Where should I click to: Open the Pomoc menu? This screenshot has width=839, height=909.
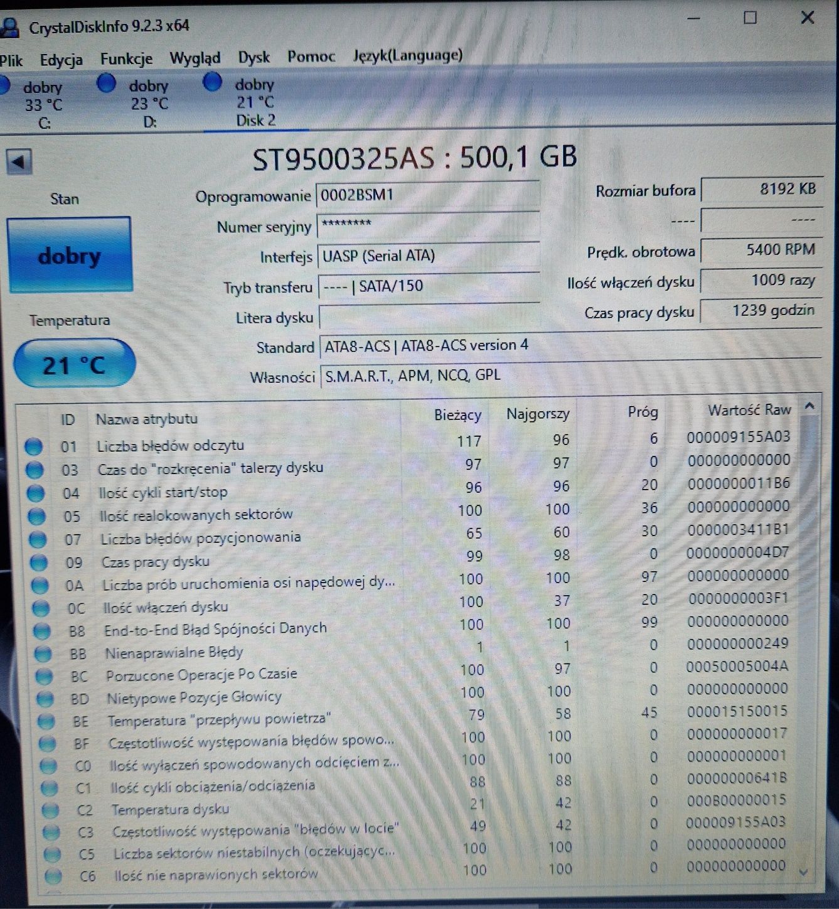pos(311,56)
